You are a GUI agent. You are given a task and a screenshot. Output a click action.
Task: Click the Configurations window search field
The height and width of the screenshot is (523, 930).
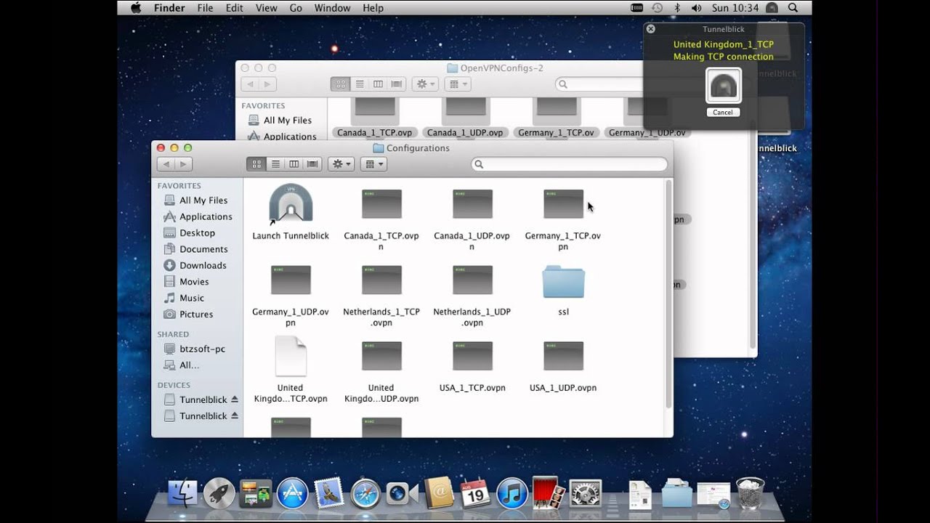[x=569, y=164]
